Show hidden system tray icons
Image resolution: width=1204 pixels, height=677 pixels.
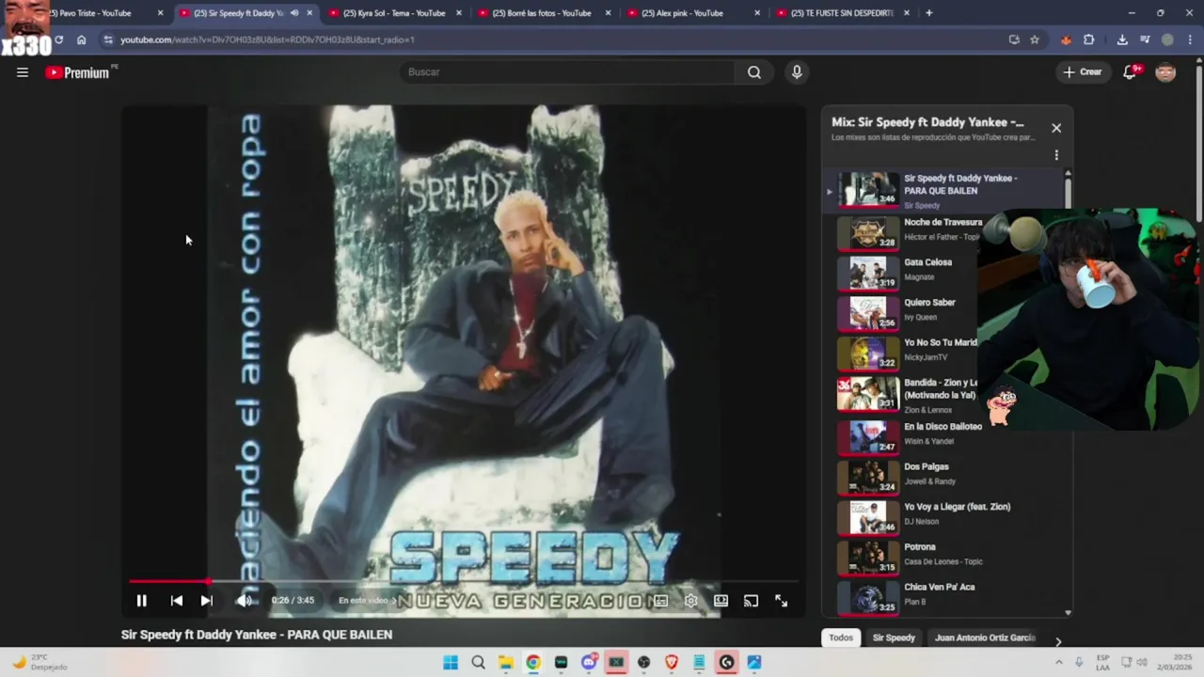(x=1058, y=662)
